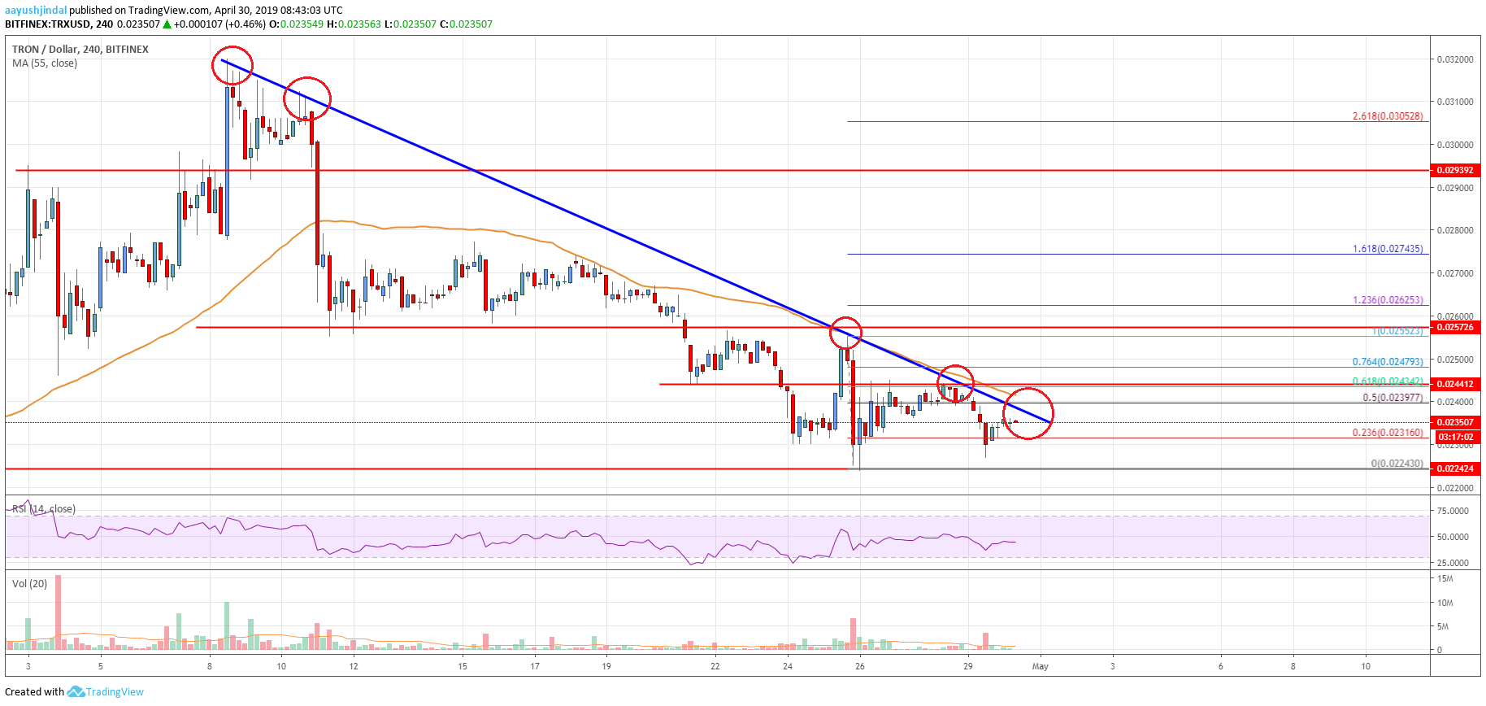Click the 0.764(0.024793) Fibonacci label
1486x706 pixels.
pos(1388,362)
